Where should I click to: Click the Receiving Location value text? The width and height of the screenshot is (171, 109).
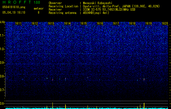click(x=121, y=6)
